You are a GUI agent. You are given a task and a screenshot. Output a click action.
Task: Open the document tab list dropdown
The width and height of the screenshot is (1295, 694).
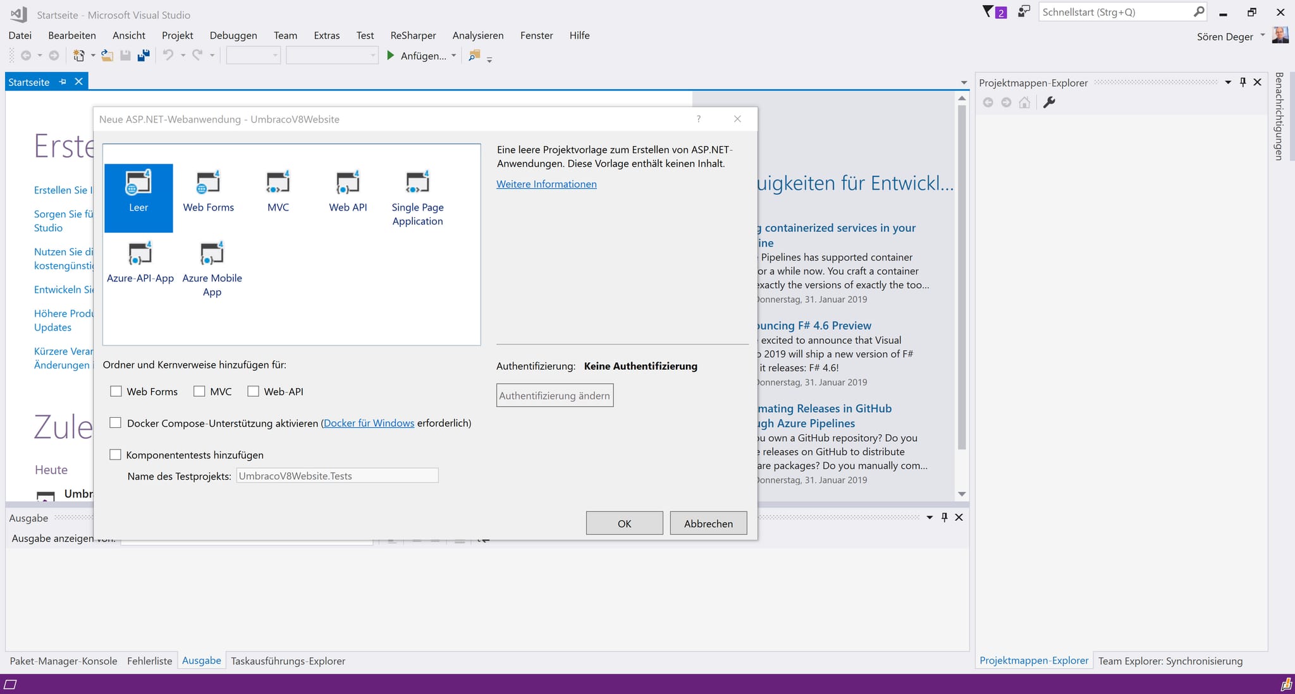pos(964,83)
